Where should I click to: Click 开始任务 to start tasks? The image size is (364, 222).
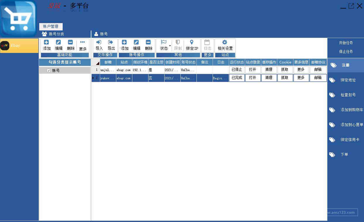point(346,43)
